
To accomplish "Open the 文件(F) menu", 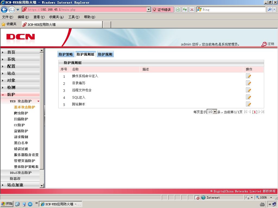I will [8, 17].
